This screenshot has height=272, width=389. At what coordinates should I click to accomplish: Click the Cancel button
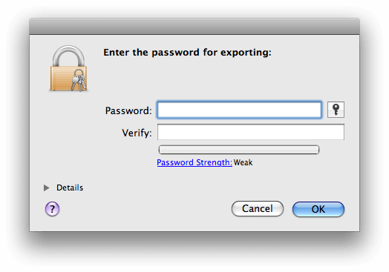click(x=258, y=208)
